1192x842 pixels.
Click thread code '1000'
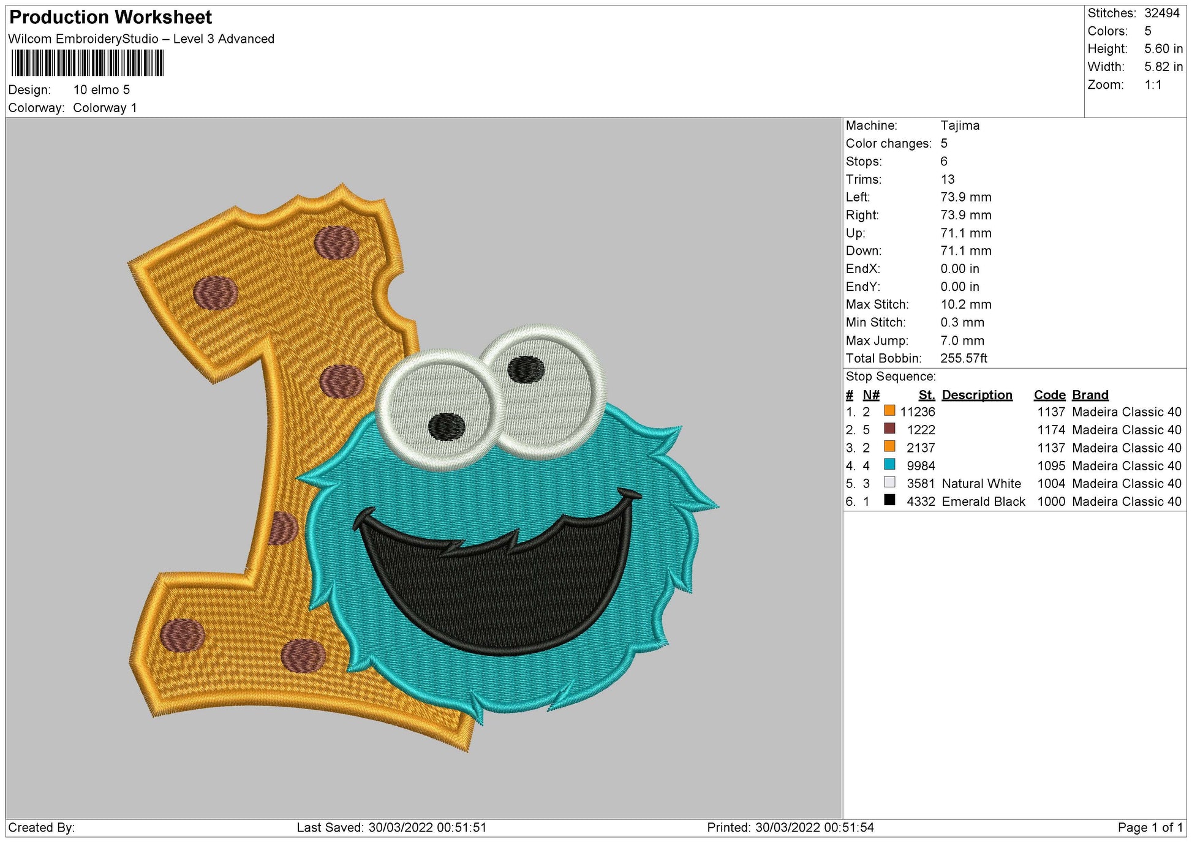click(1051, 502)
